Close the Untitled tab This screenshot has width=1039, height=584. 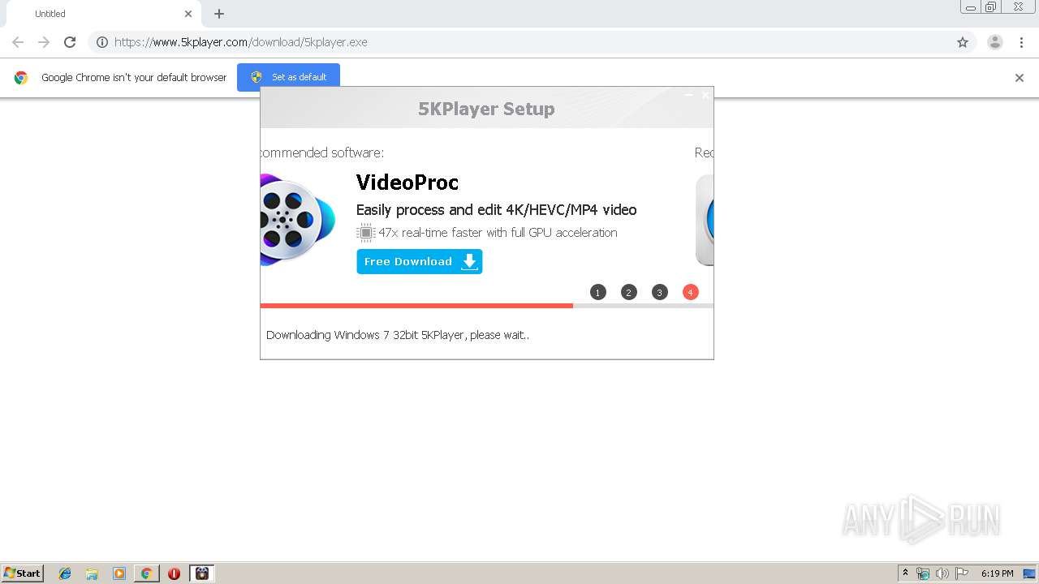(x=188, y=14)
